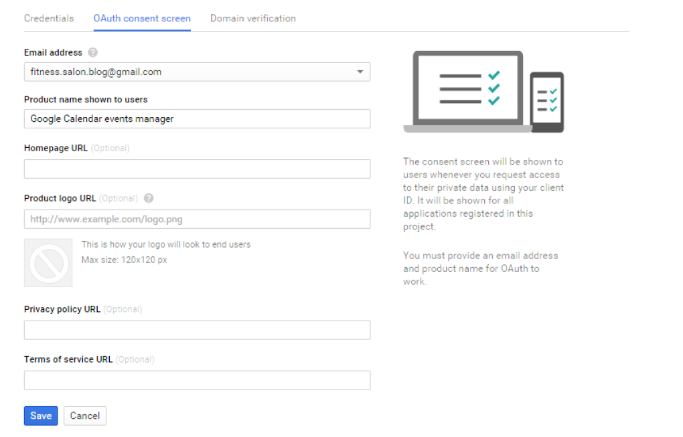Open the Email address dropdown

point(198,72)
